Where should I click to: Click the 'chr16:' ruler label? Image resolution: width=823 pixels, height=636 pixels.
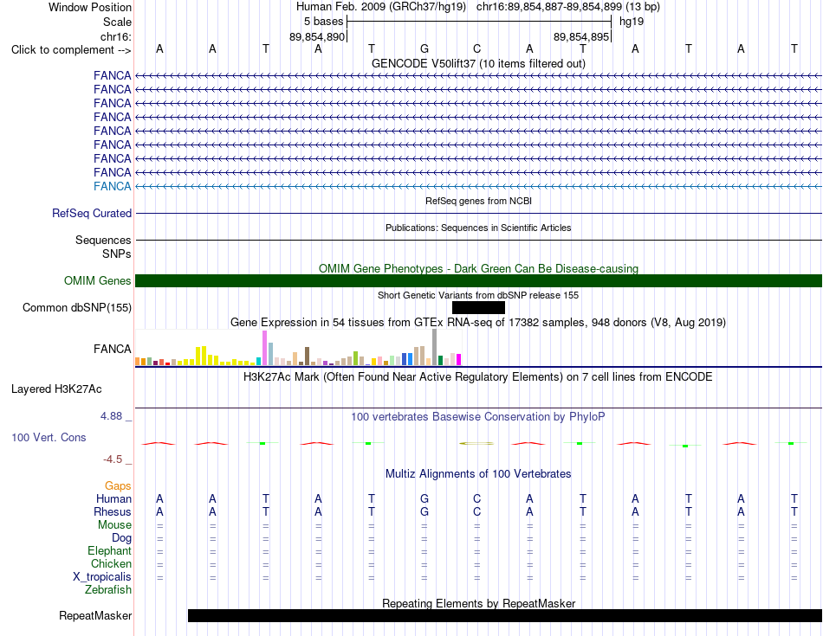(116, 36)
